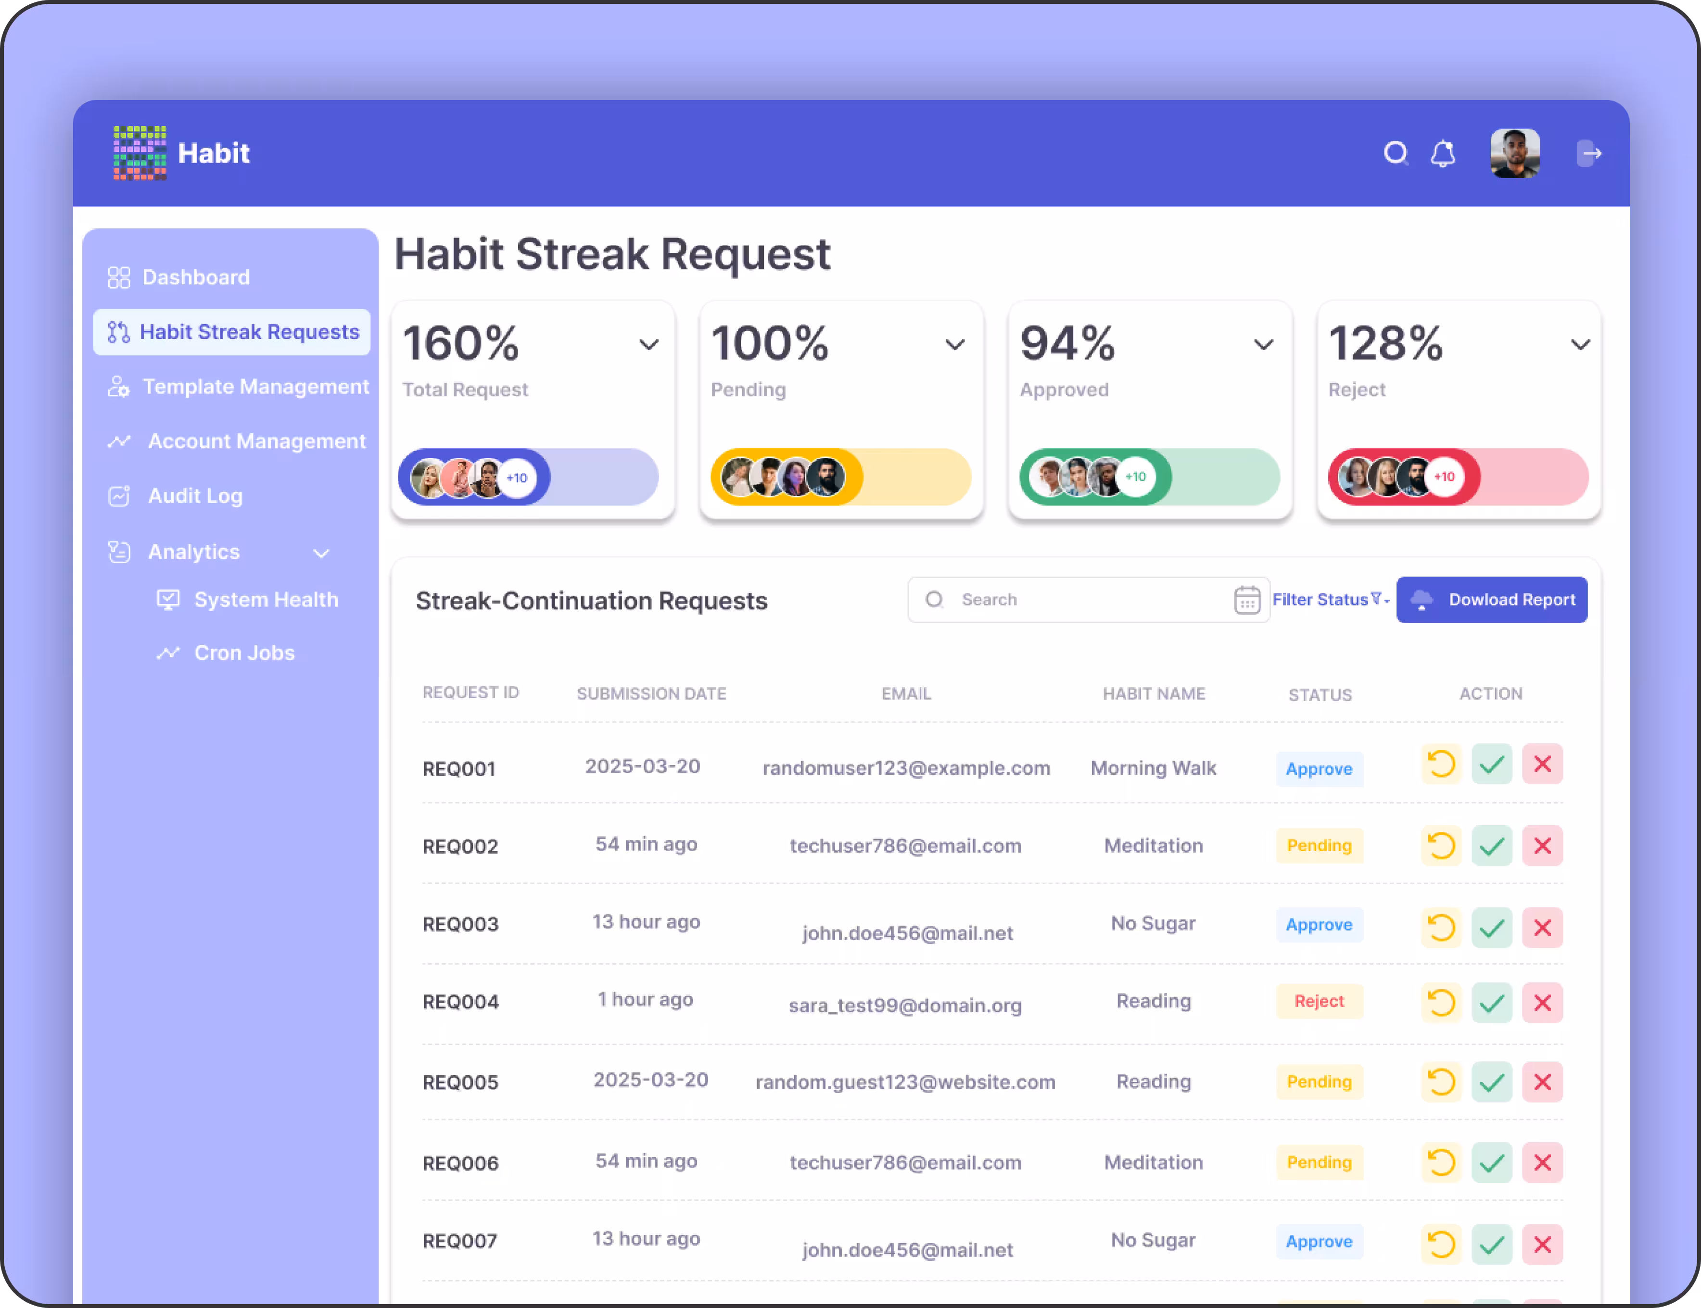This screenshot has height=1308, width=1701.
Task: Open the search icon in the top navbar
Action: (x=1396, y=153)
